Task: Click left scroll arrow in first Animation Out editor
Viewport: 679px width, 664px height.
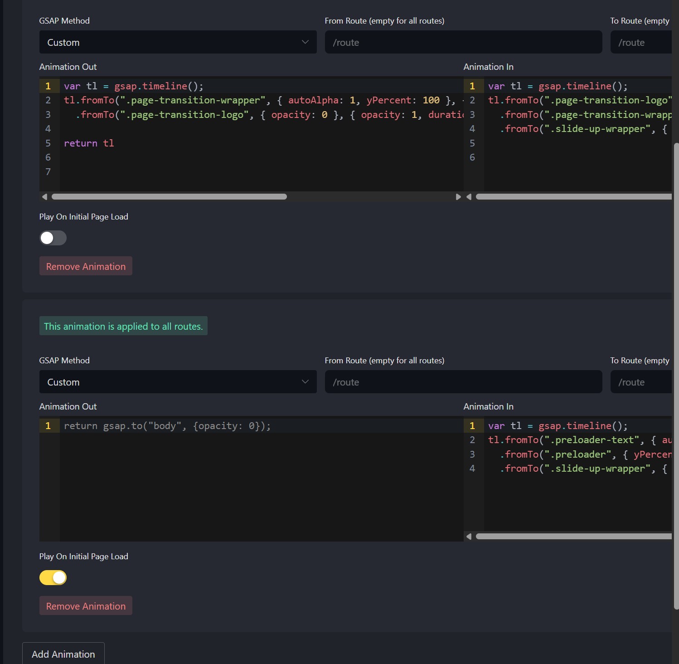Action: [x=44, y=197]
